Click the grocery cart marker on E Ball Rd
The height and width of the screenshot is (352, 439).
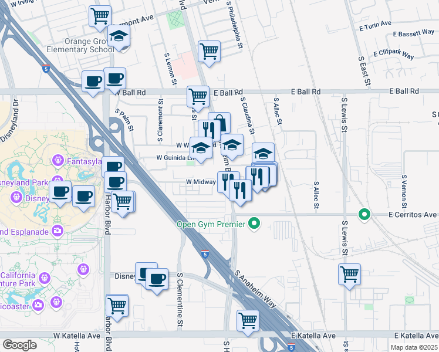198,97
